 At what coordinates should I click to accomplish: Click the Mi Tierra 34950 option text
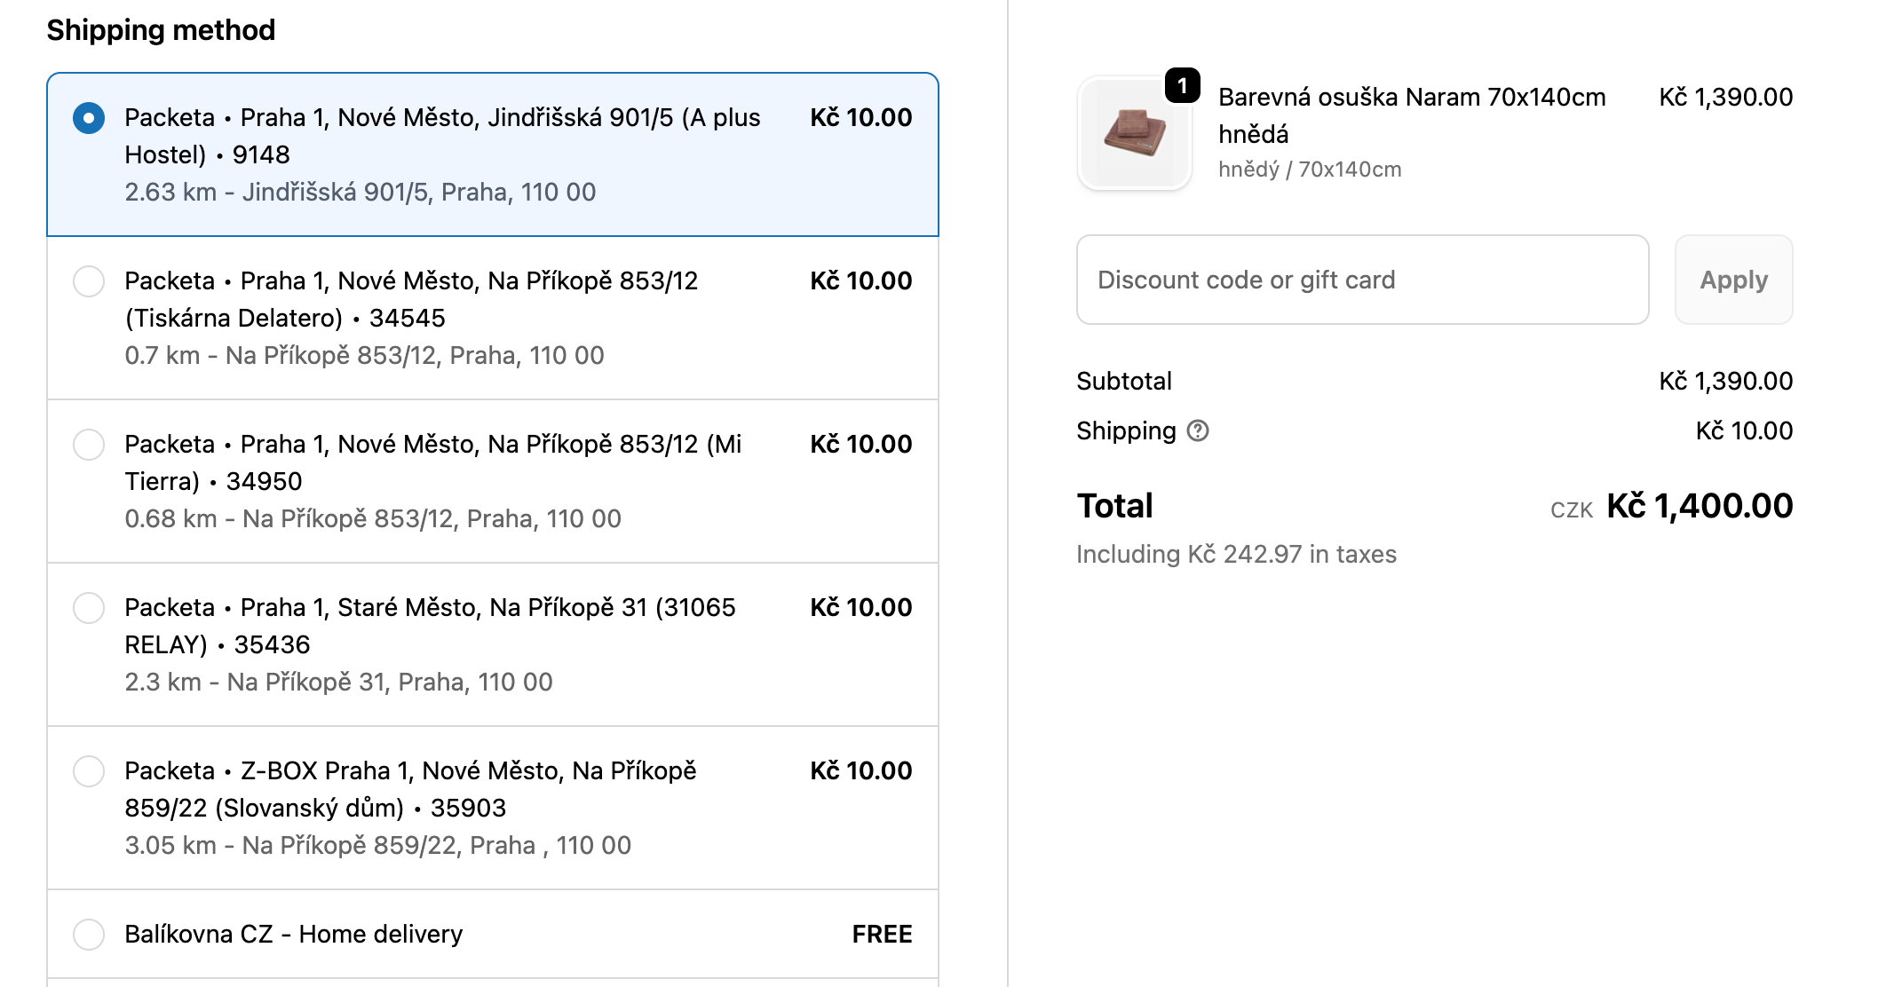[432, 462]
